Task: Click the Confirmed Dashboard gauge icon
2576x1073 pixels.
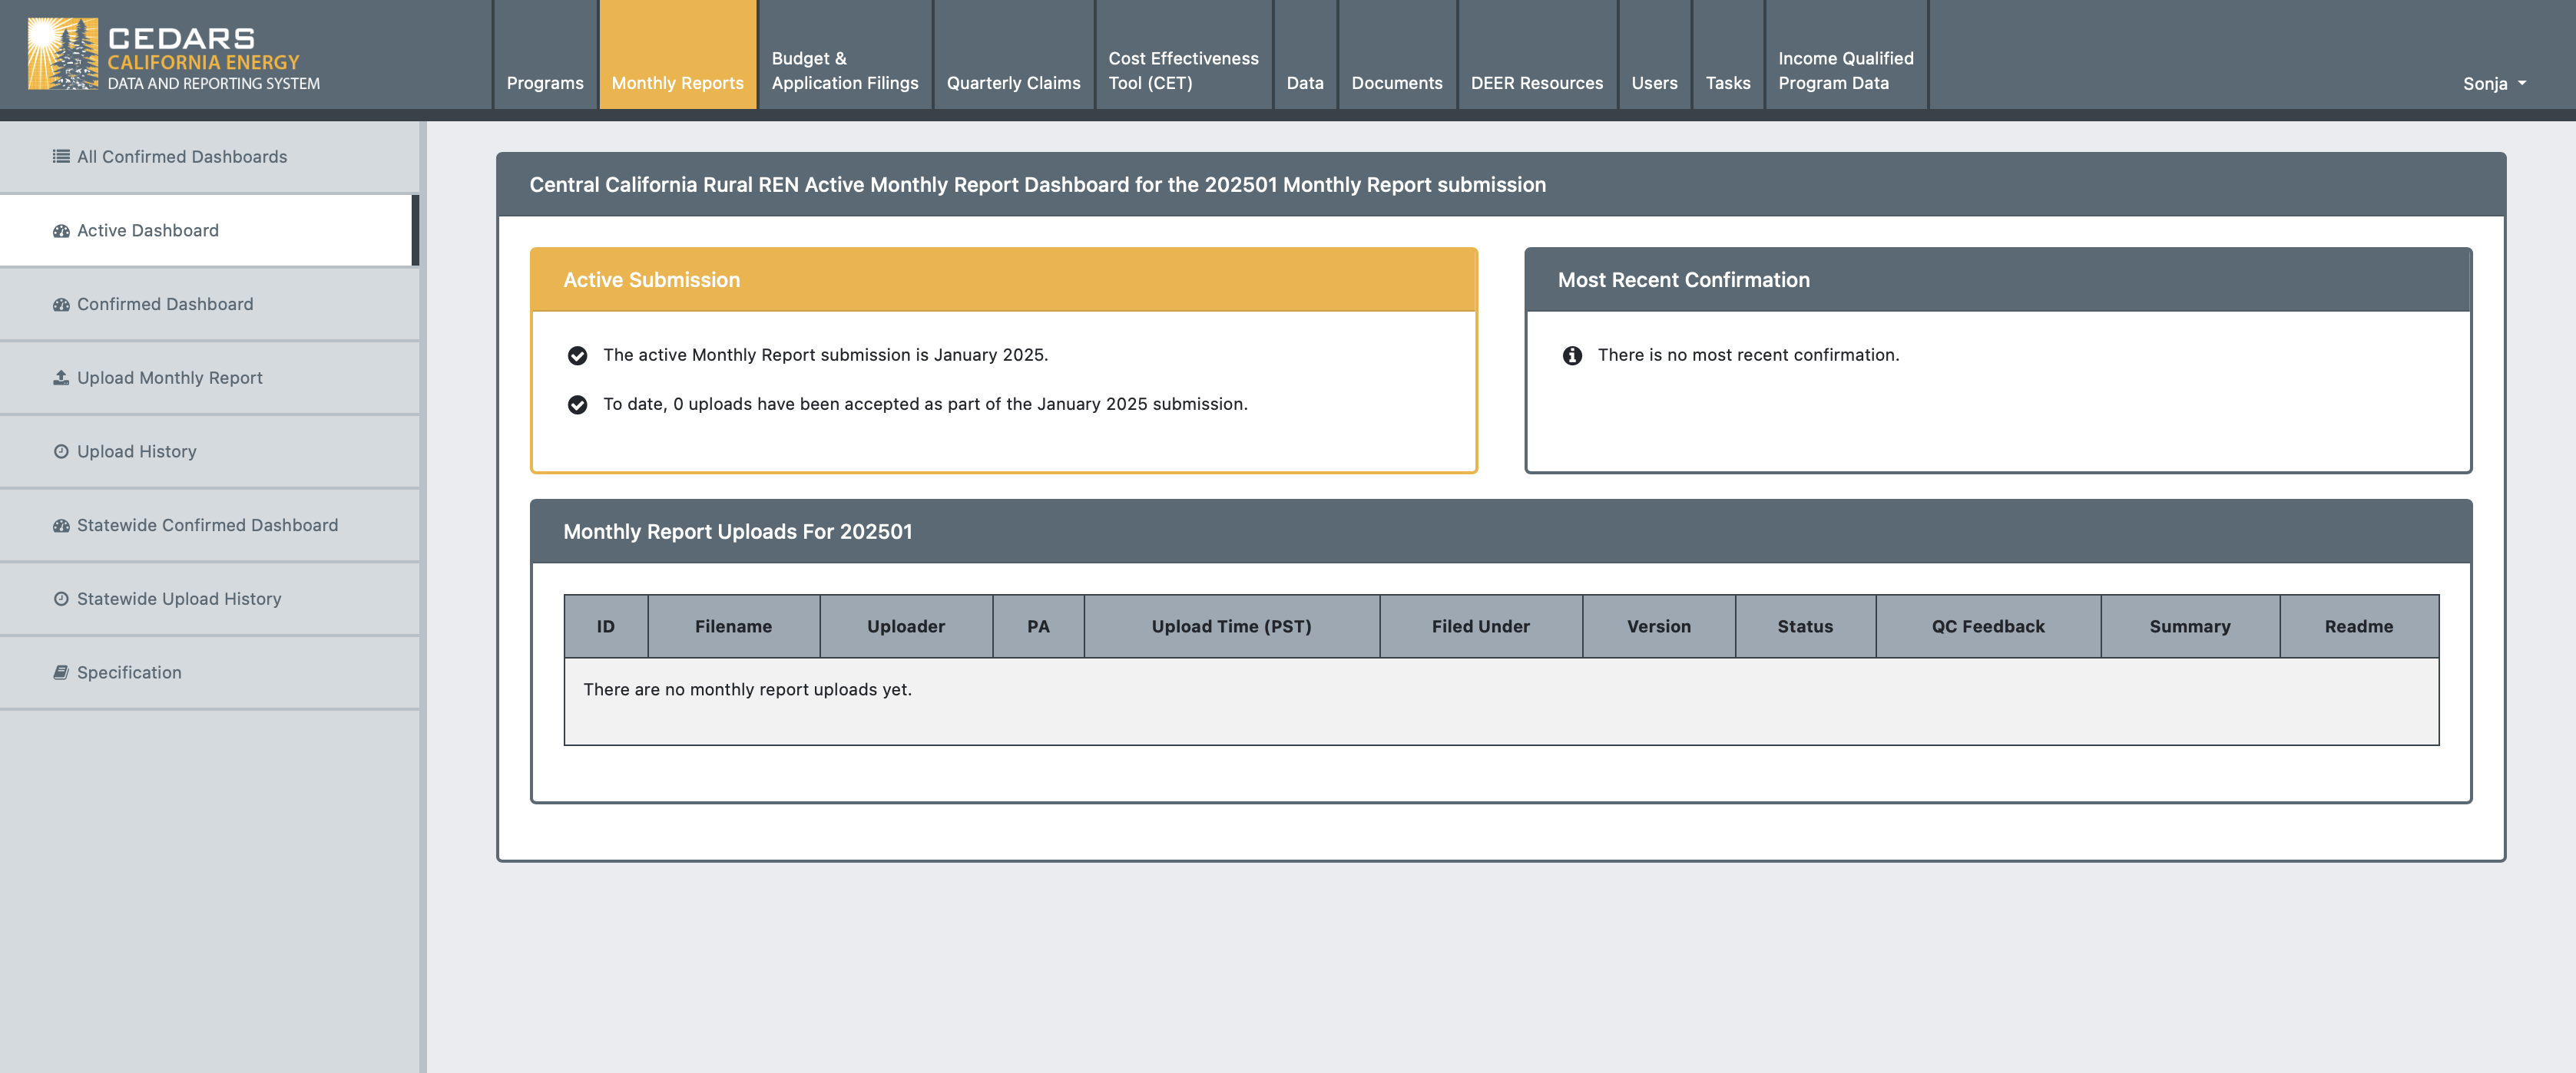Action: point(61,305)
